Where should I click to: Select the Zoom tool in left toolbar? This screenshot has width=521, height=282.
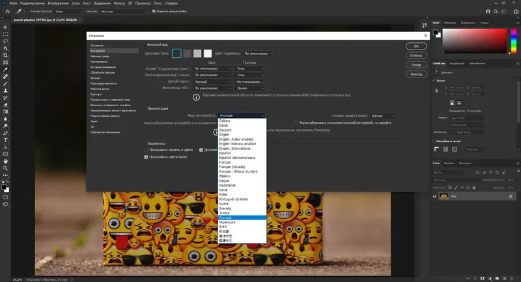(5, 168)
